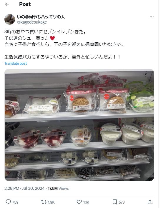Open the three-dot more options menu
The image size is (166, 208).
tap(152, 17)
